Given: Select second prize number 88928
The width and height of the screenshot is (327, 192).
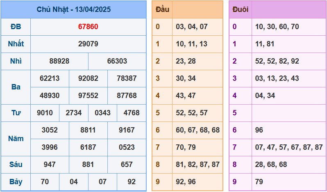Looking at the screenshot, I should pos(59,61).
